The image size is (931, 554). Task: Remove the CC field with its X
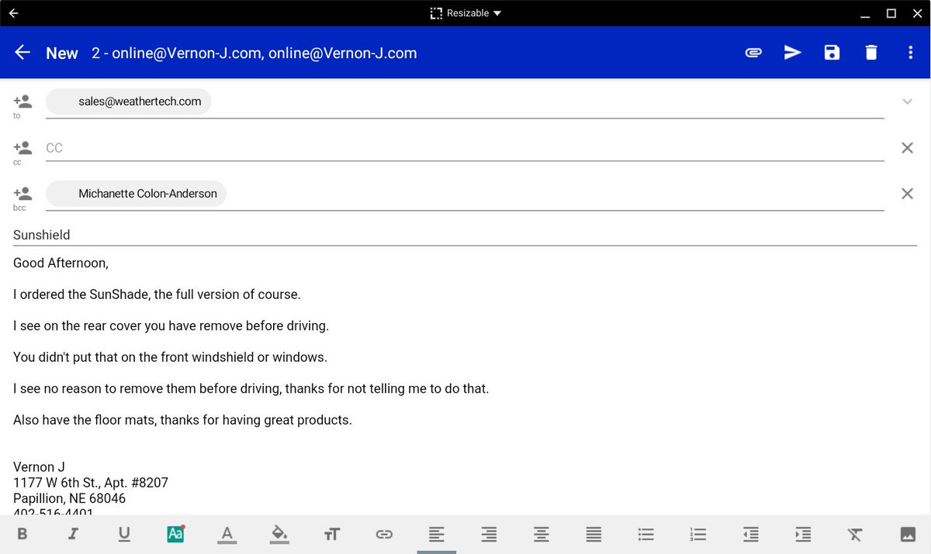tap(907, 148)
